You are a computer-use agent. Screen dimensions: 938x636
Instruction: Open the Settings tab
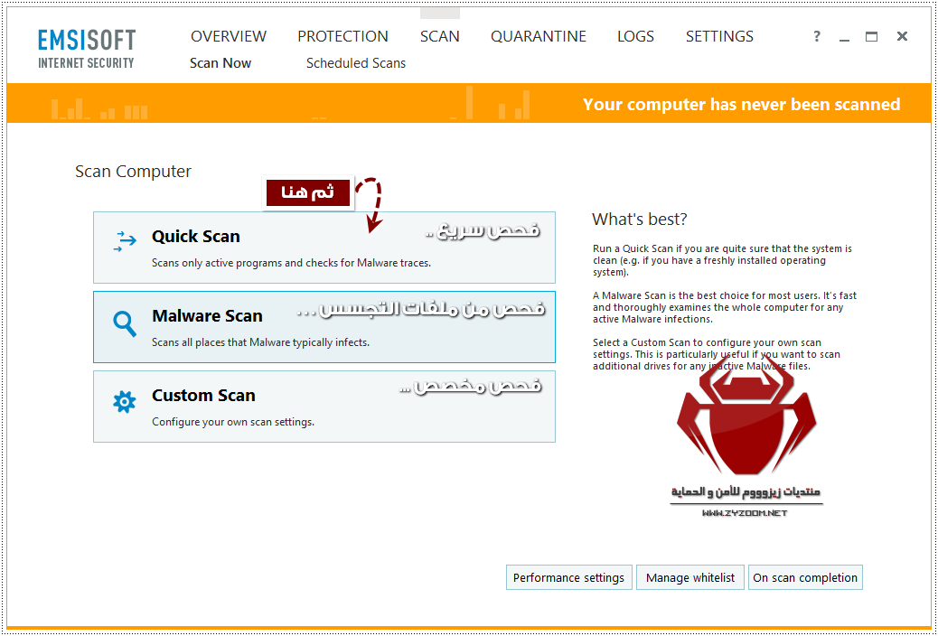(x=719, y=36)
